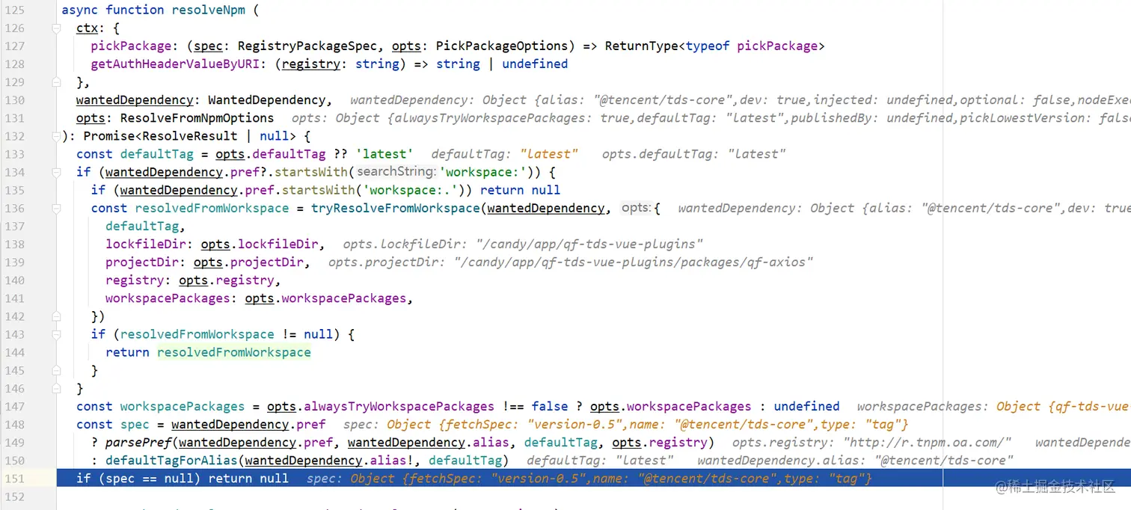Viewport: 1131px width, 510px height.
Task: Click line number 133 in gutter
Action: 15,154
